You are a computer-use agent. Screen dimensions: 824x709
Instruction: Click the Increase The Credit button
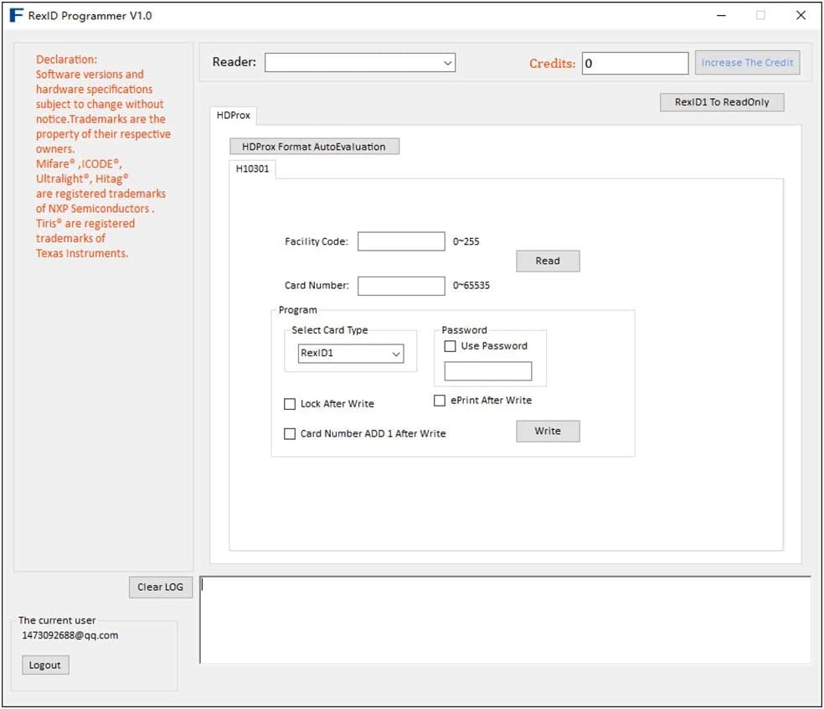[747, 63]
